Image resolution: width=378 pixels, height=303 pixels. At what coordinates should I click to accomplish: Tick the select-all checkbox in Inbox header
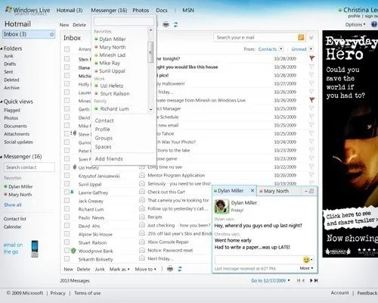tap(67, 49)
